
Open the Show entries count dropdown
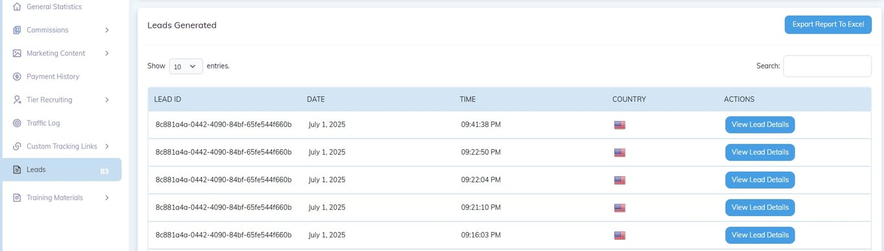186,66
